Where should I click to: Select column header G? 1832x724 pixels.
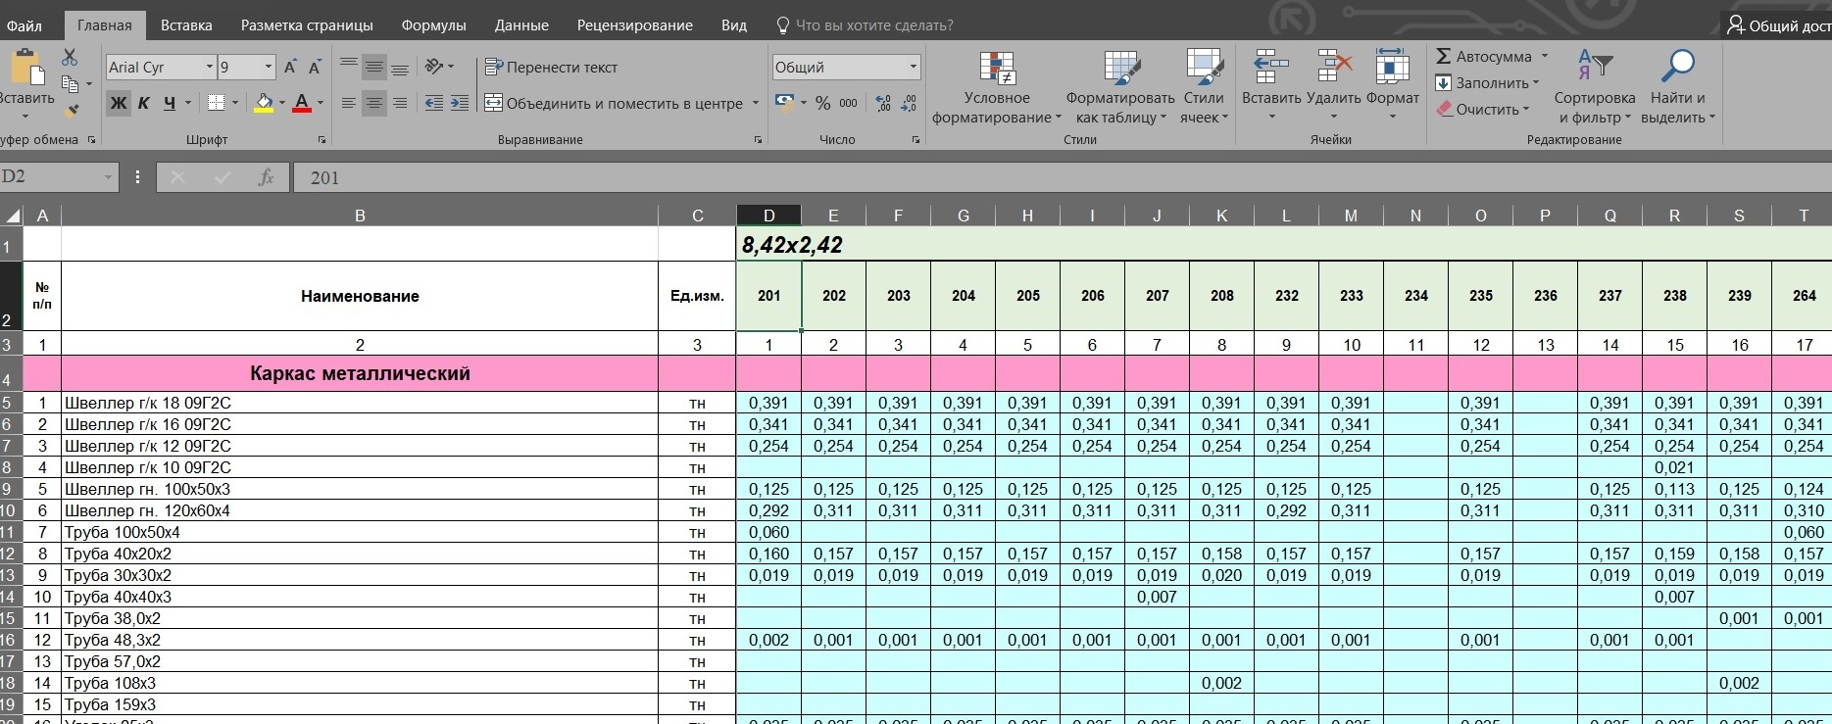[963, 216]
